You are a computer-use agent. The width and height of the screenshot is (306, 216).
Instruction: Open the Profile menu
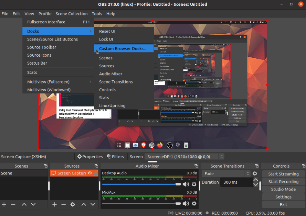tap(45, 14)
